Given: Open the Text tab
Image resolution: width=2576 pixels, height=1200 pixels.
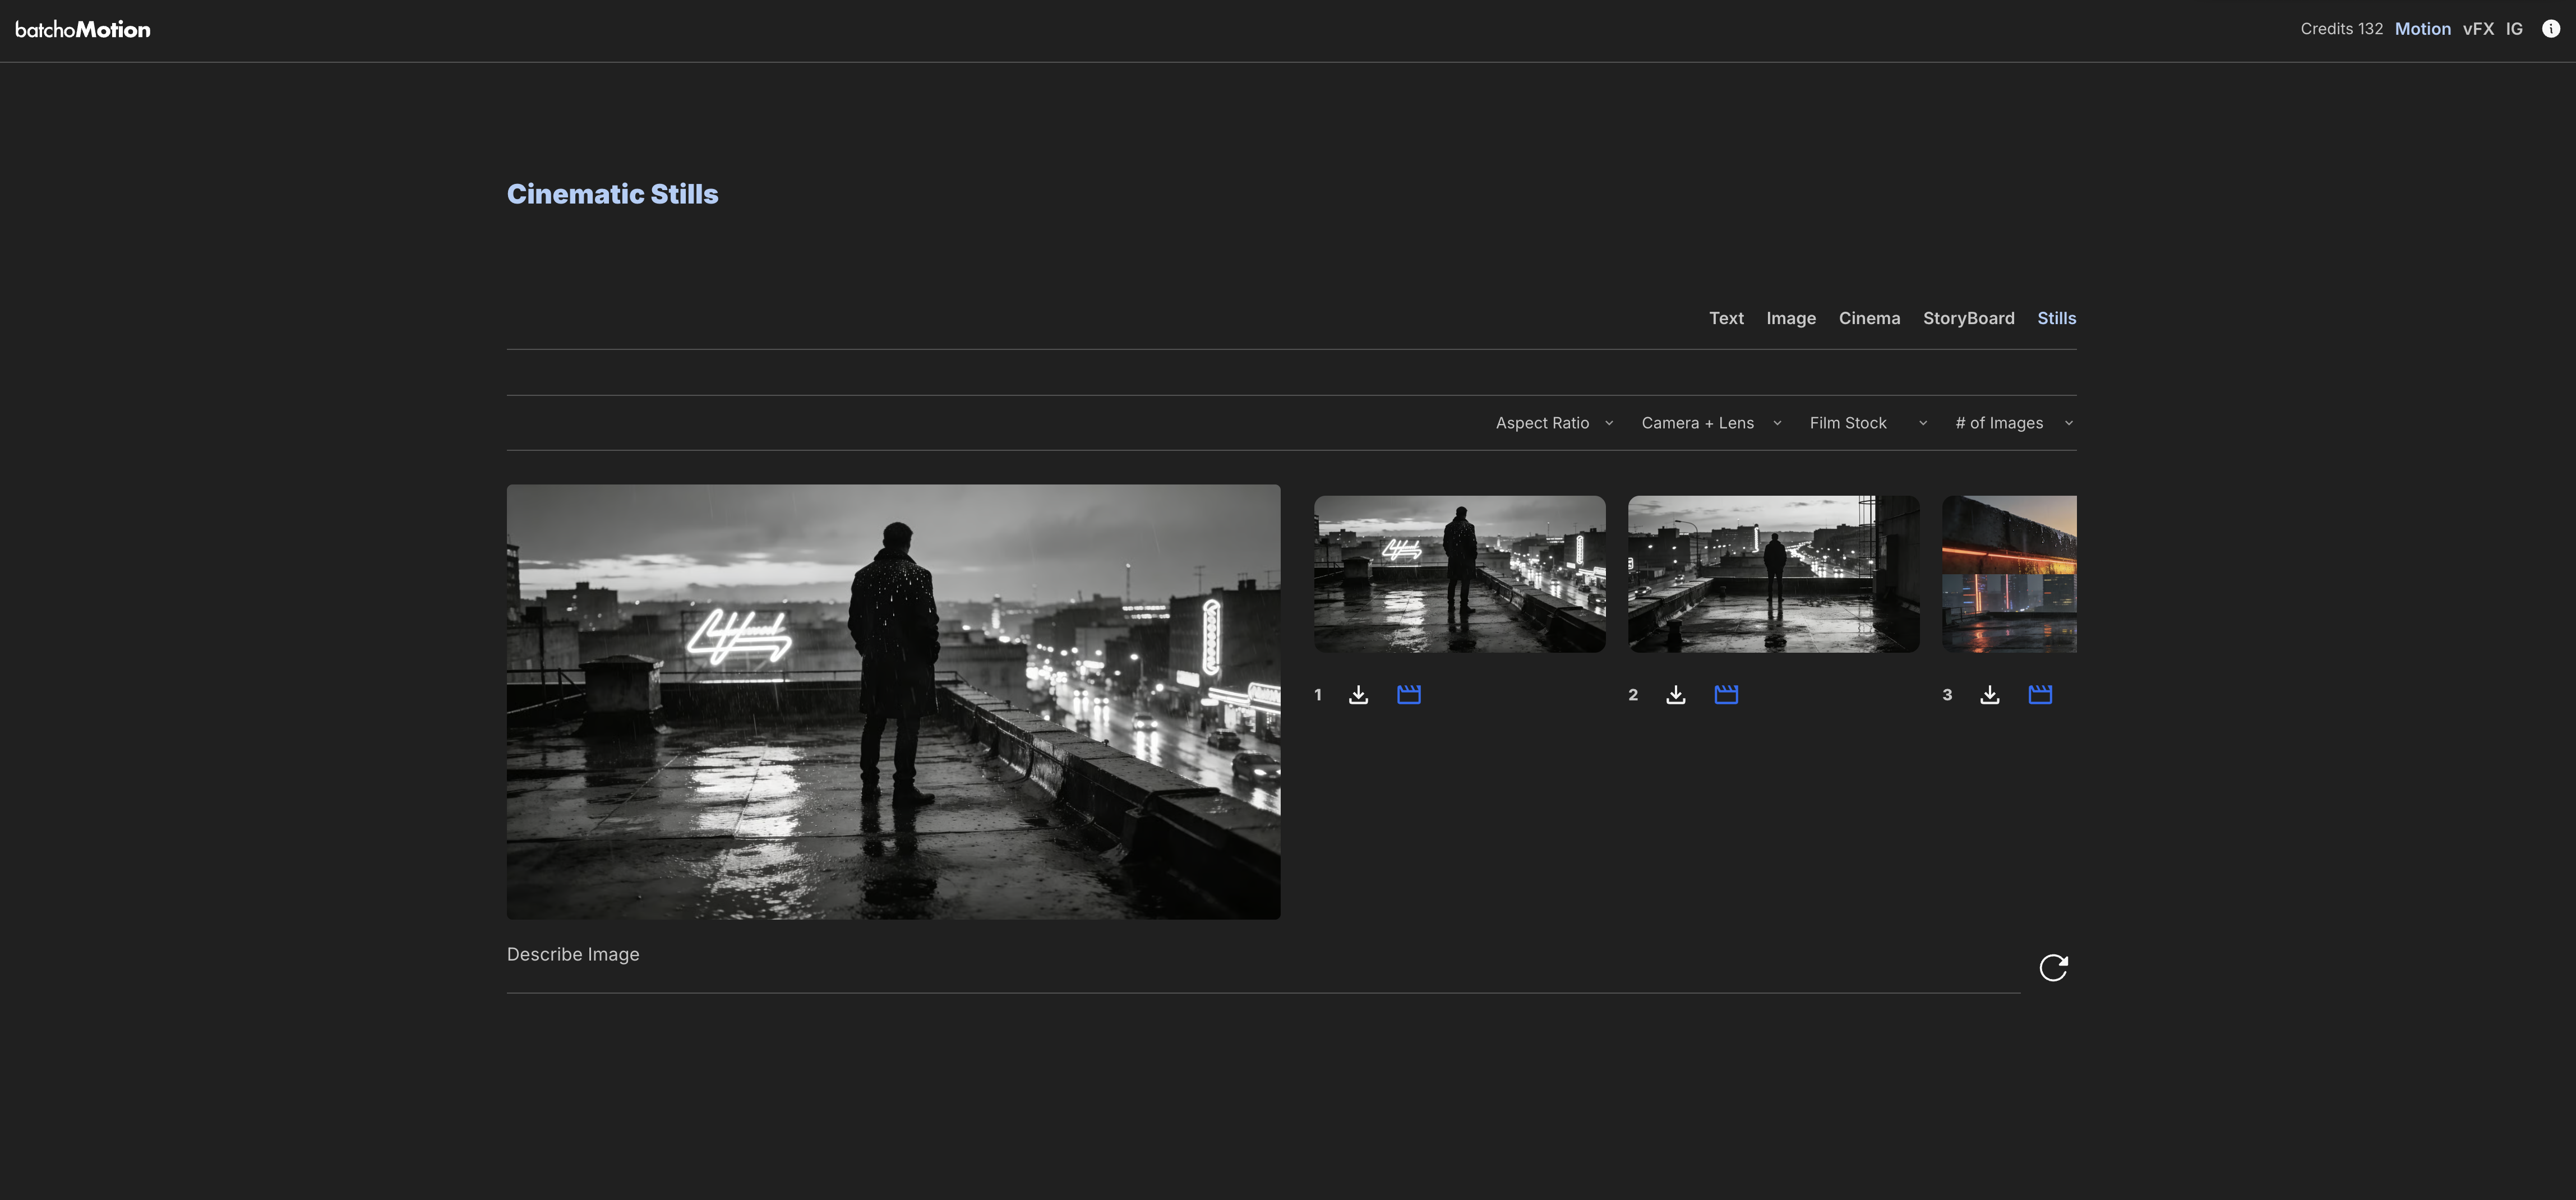Looking at the screenshot, I should click(x=1726, y=318).
